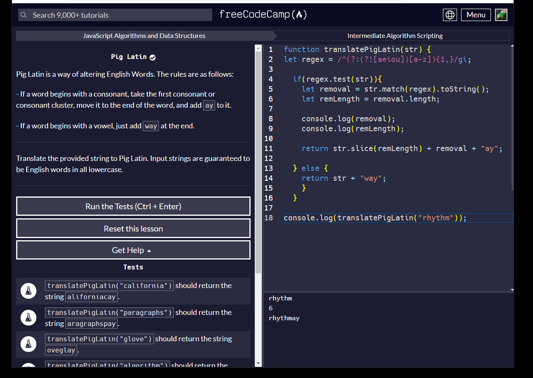533x378 pixels.
Task: Open the user profile avatar
Action: coord(501,15)
